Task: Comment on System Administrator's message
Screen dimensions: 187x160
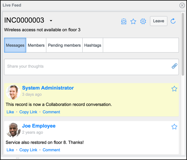Action: 51,112
